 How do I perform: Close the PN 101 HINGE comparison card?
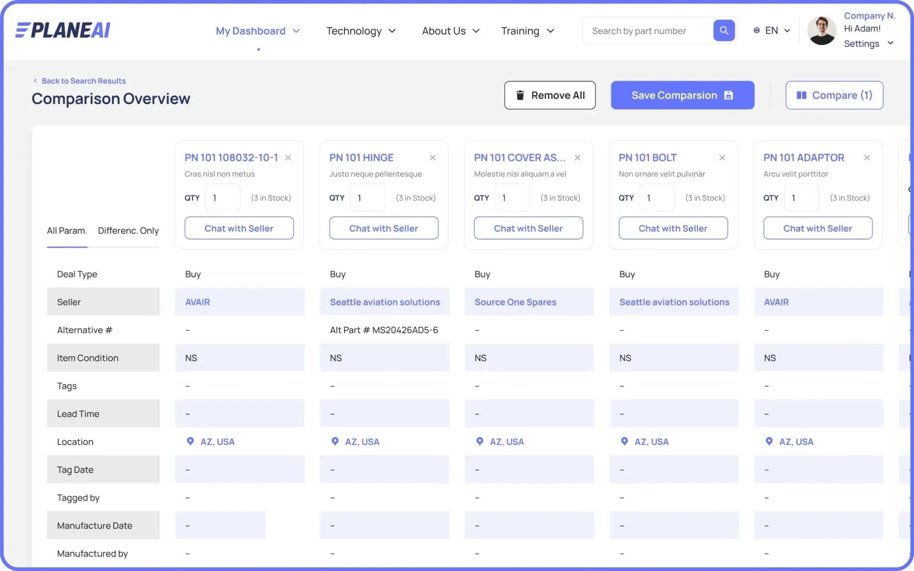click(433, 157)
